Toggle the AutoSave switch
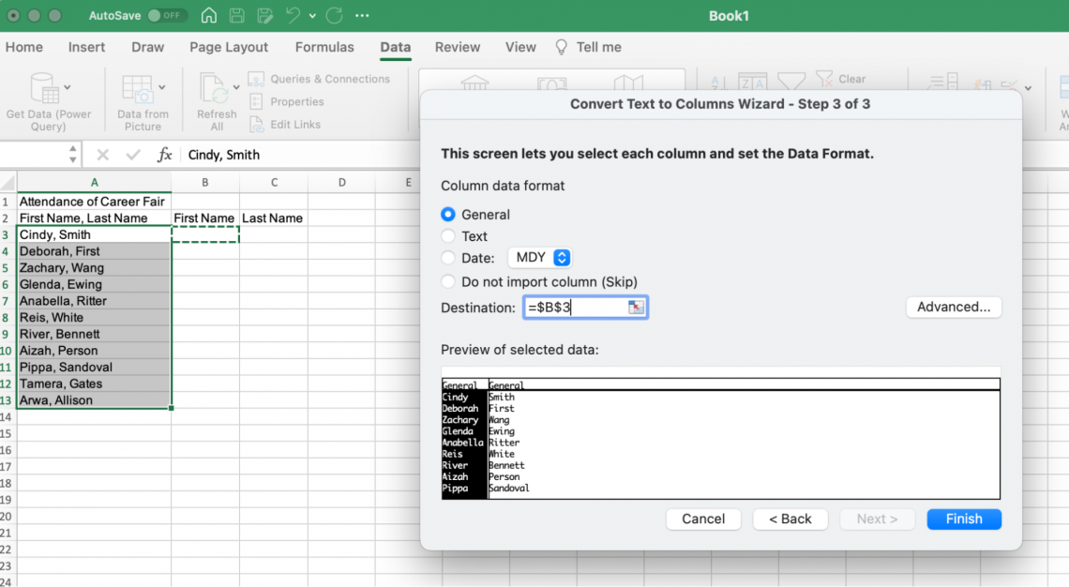The height and width of the screenshot is (587, 1069). 166,16
